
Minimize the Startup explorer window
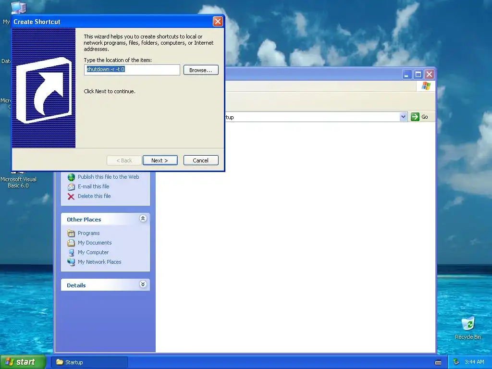407,74
